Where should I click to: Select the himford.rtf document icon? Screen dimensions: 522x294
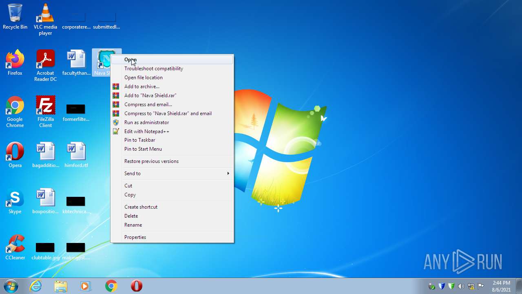pos(76,155)
